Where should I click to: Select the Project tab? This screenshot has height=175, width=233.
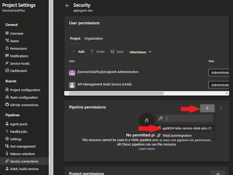point(75,38)
